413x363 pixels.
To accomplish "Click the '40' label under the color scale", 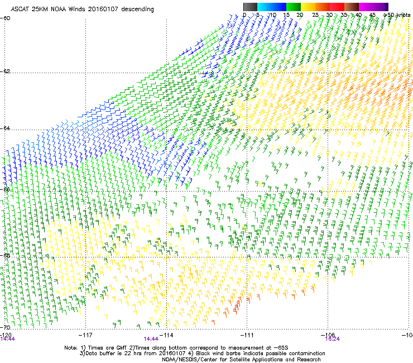I will click(x=358, y=15).
